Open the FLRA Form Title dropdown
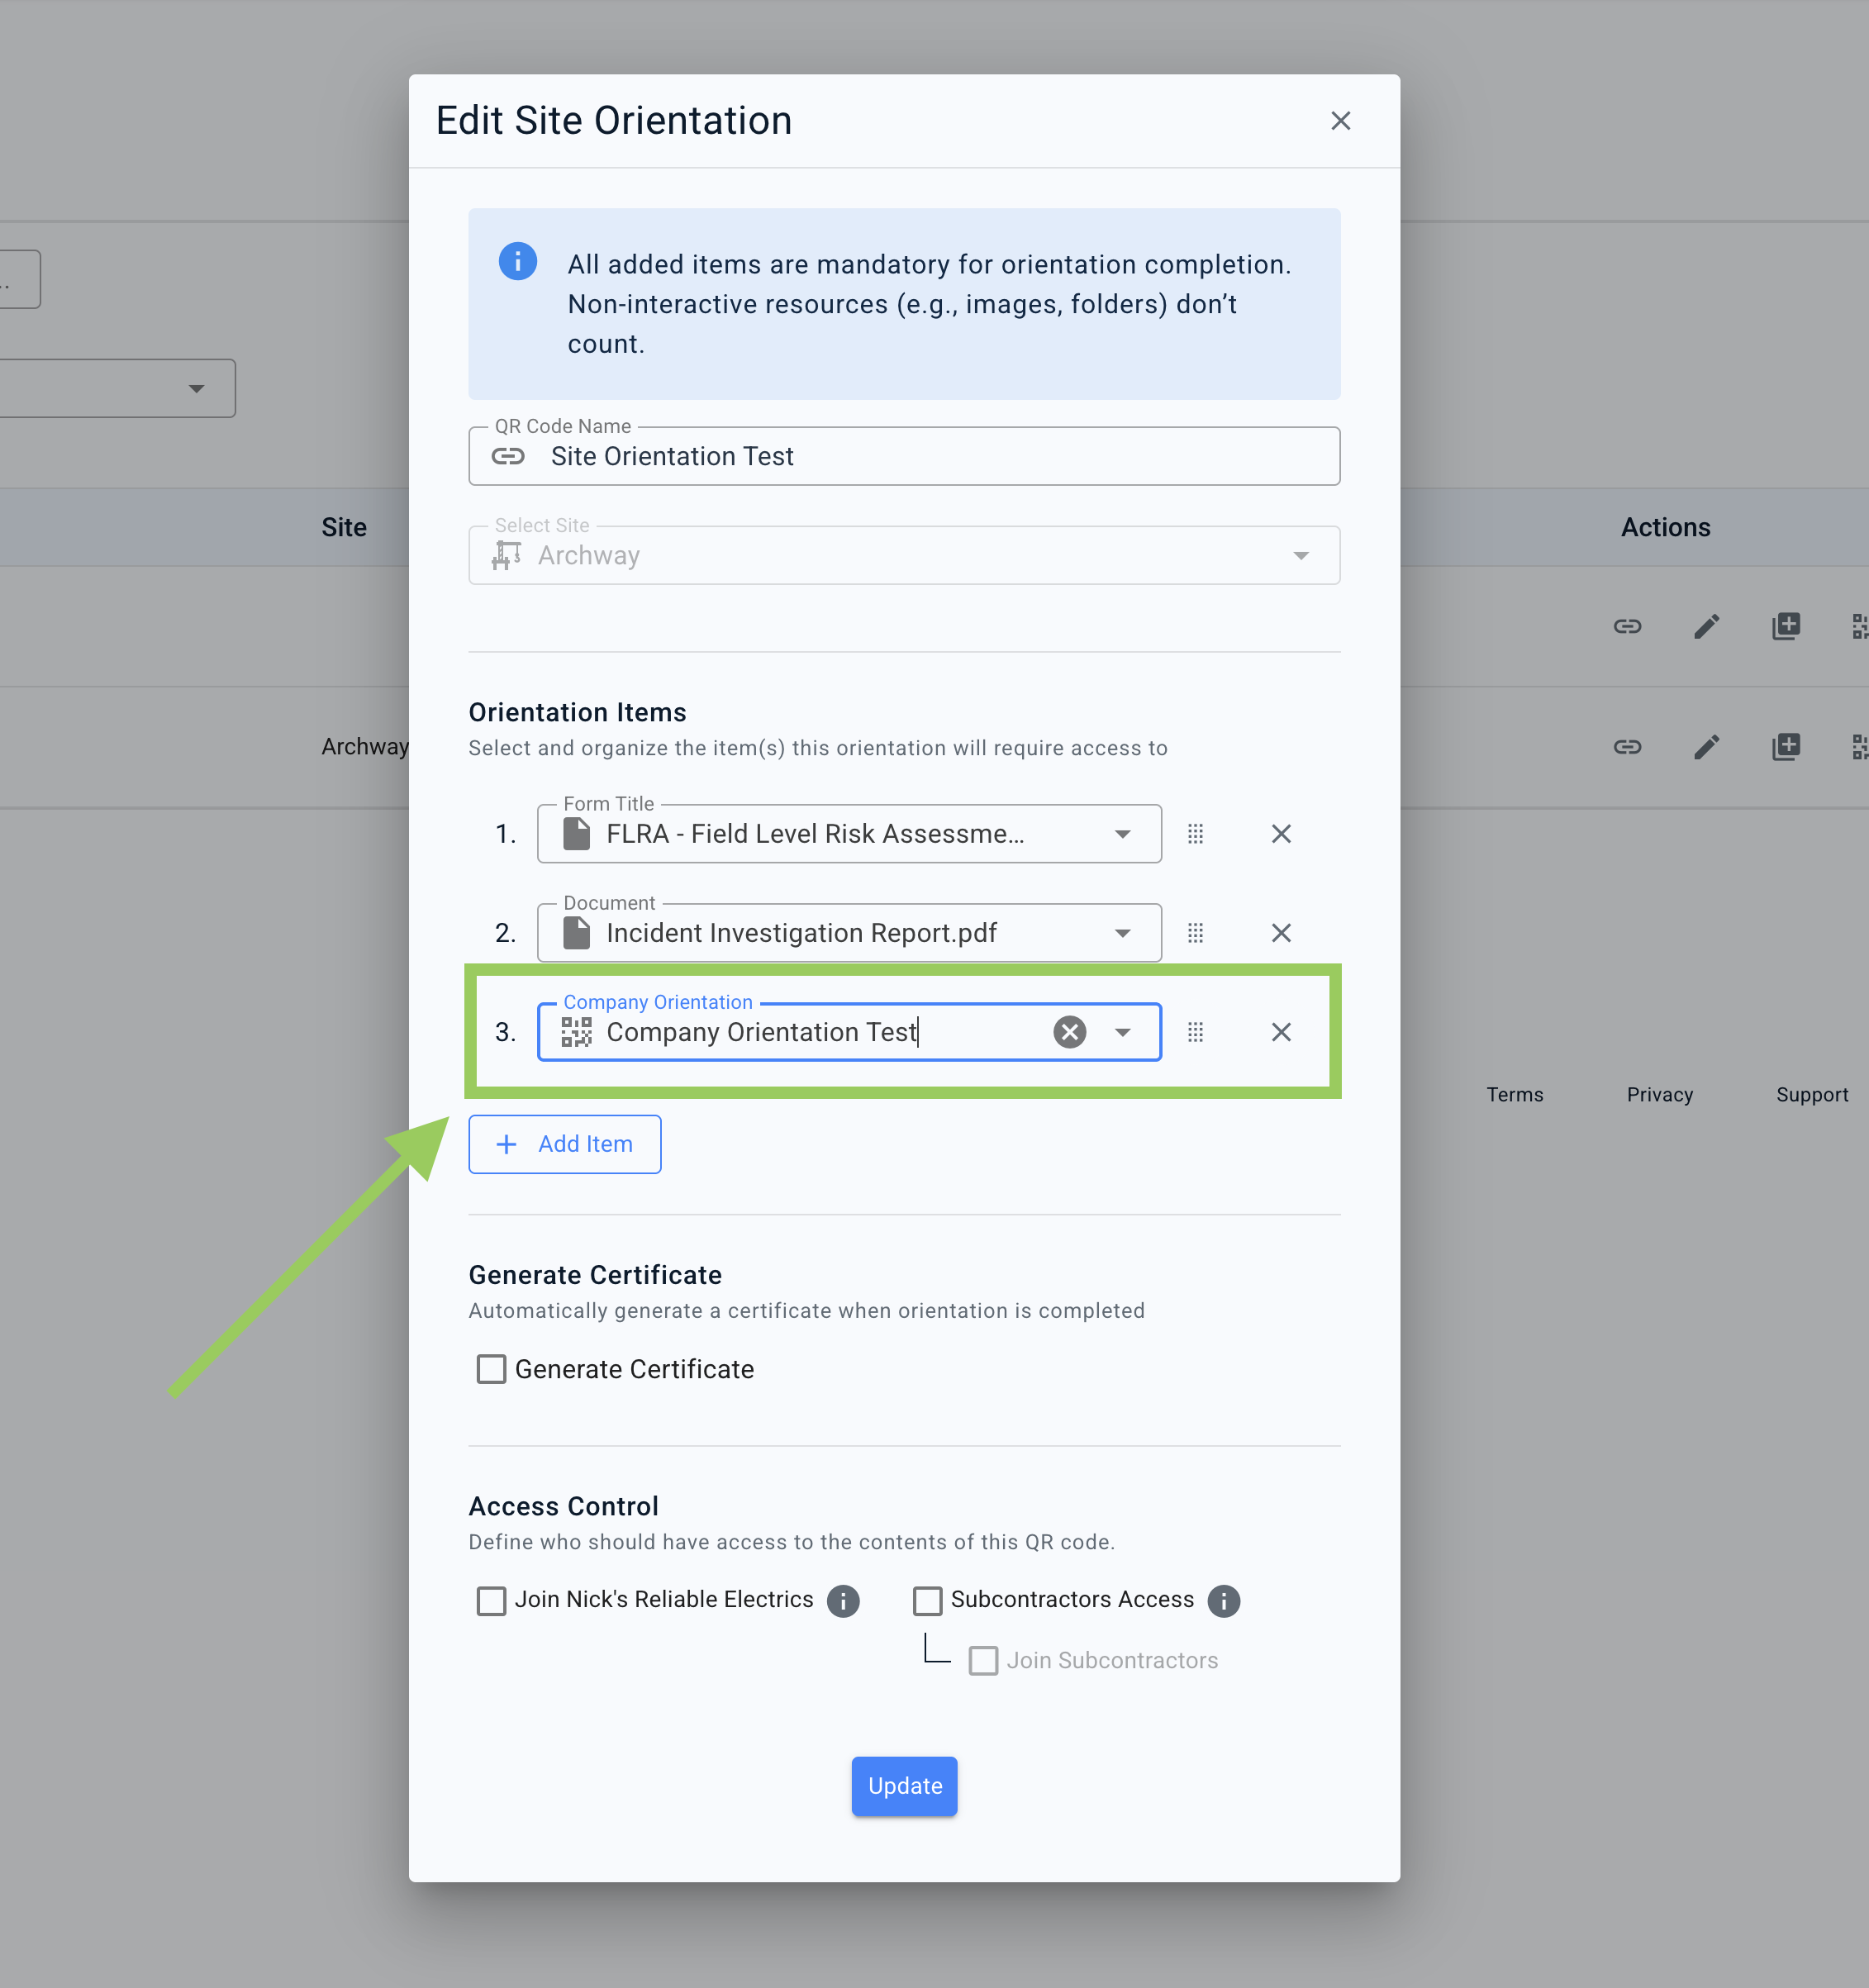 [x=1122, y=834]
